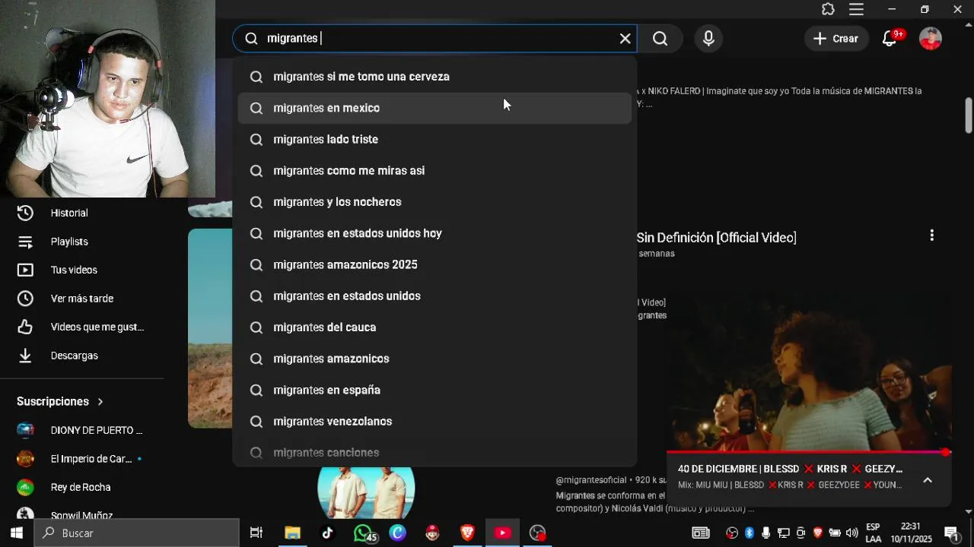
Task: Select suggestion 'migrantes en mexico'
Action: 434,108
